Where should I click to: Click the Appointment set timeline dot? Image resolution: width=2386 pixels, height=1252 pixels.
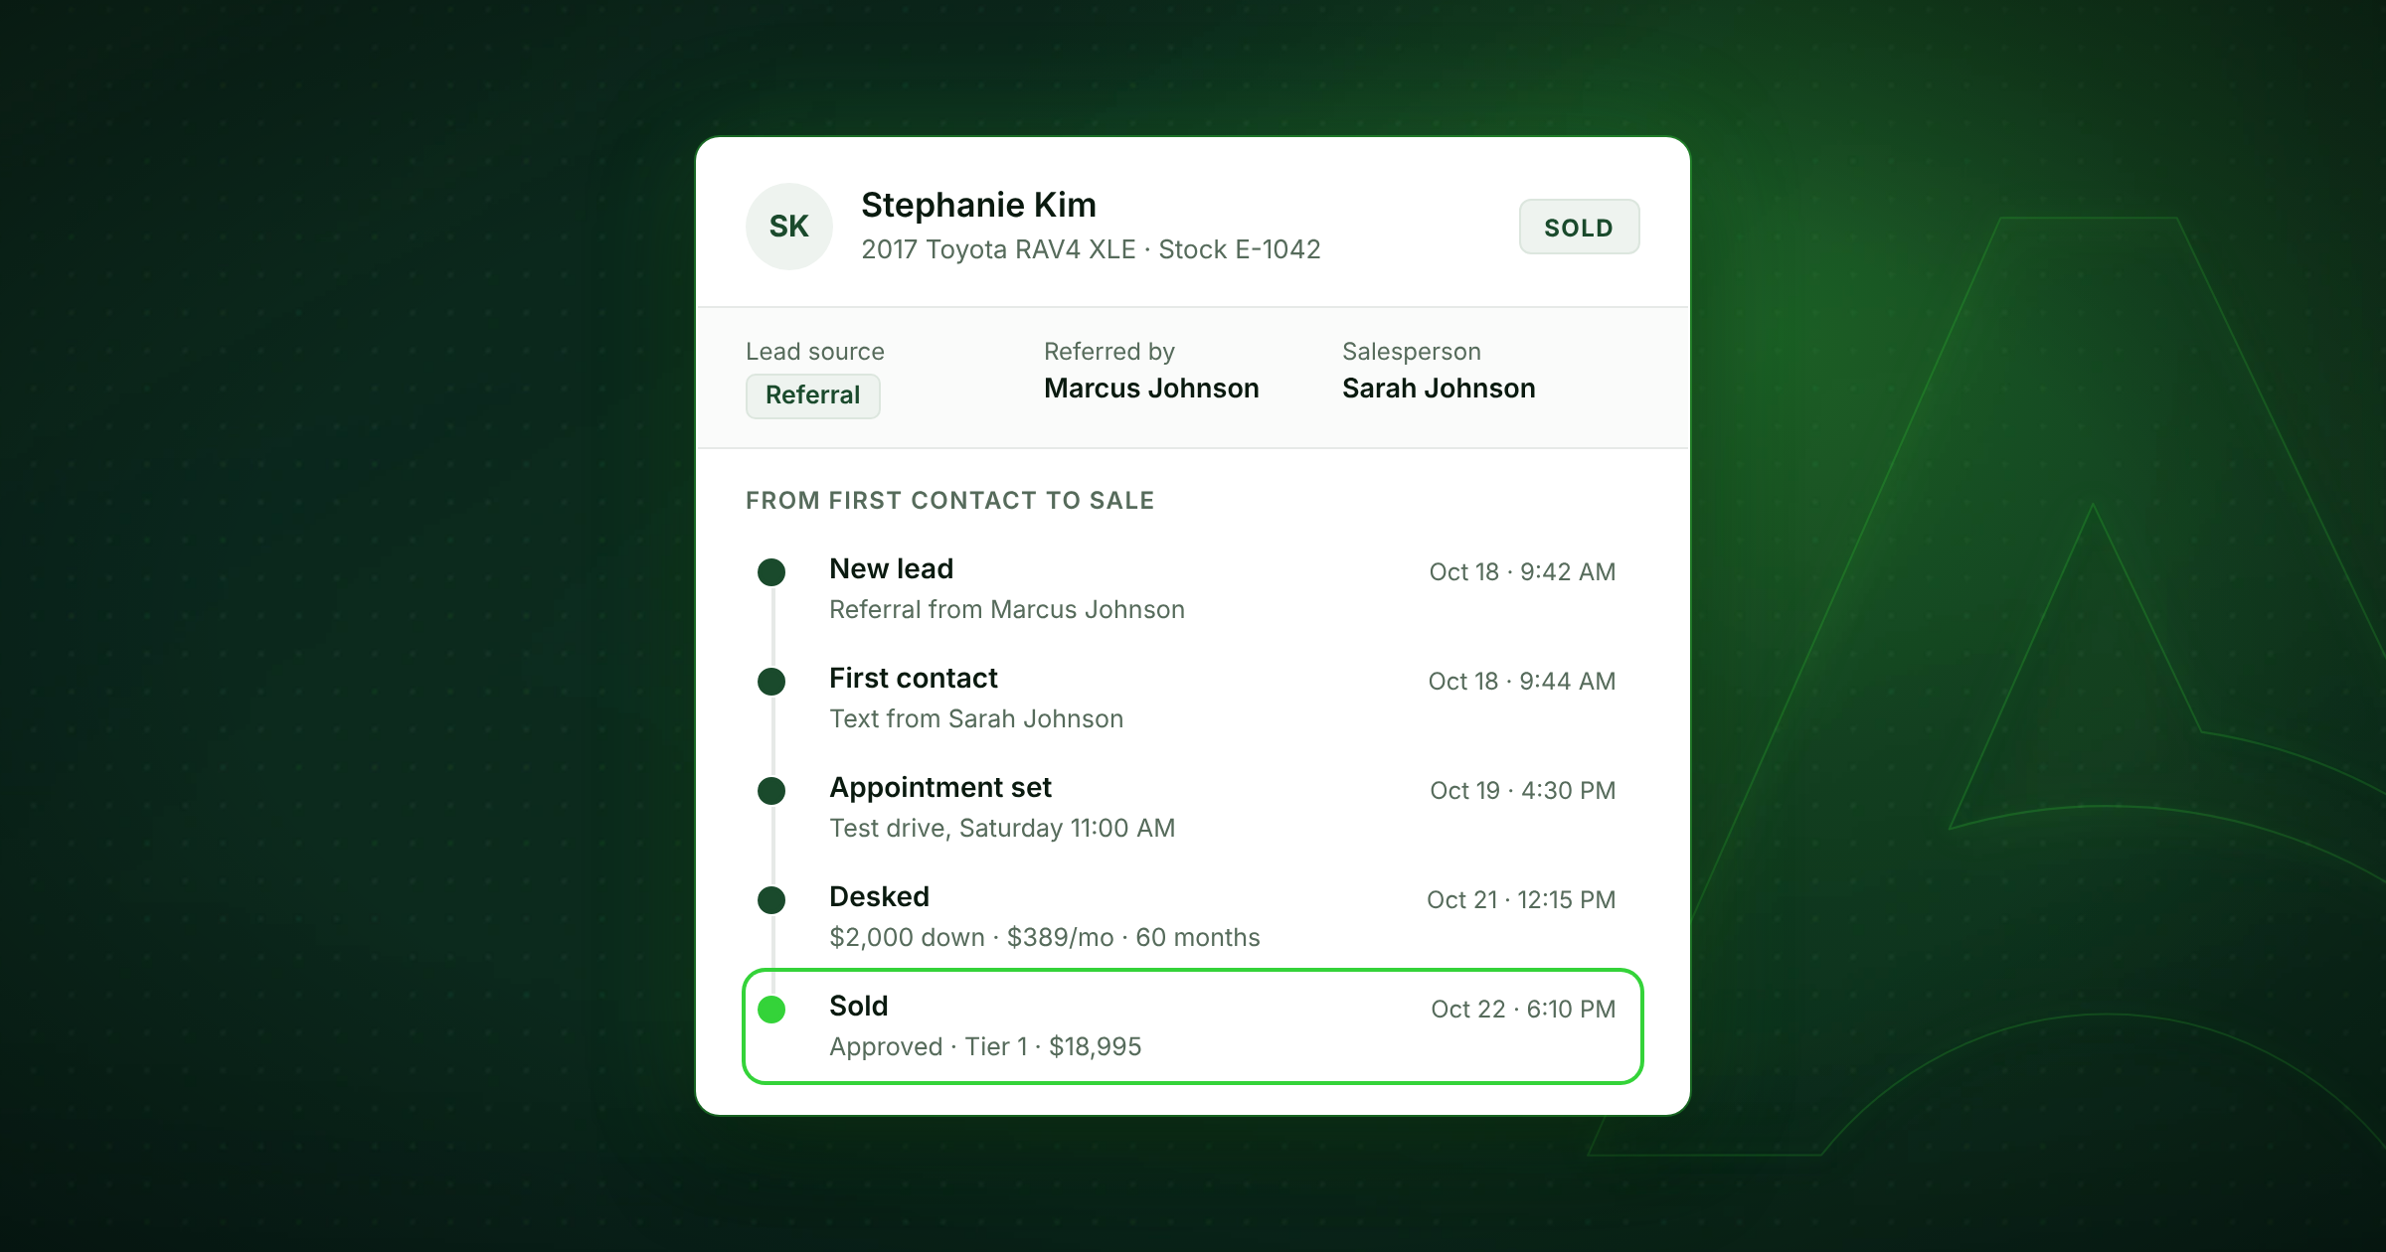pos(771,791)
